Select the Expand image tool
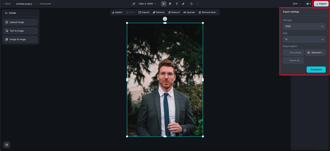Image resolution: width=330 pixels, height=151 pixels. pyautogui.click(x=144, y=12)
